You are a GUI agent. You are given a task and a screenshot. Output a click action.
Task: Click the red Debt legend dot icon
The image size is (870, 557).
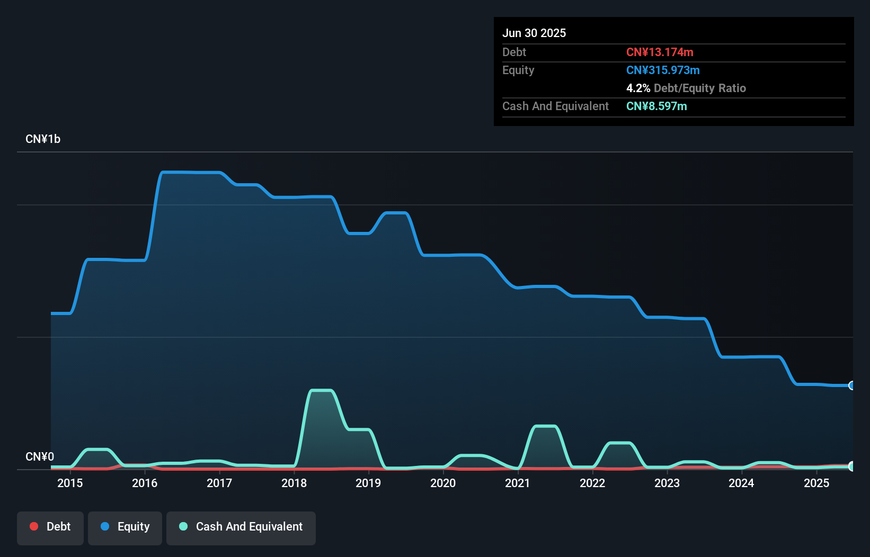click(34, 526)
